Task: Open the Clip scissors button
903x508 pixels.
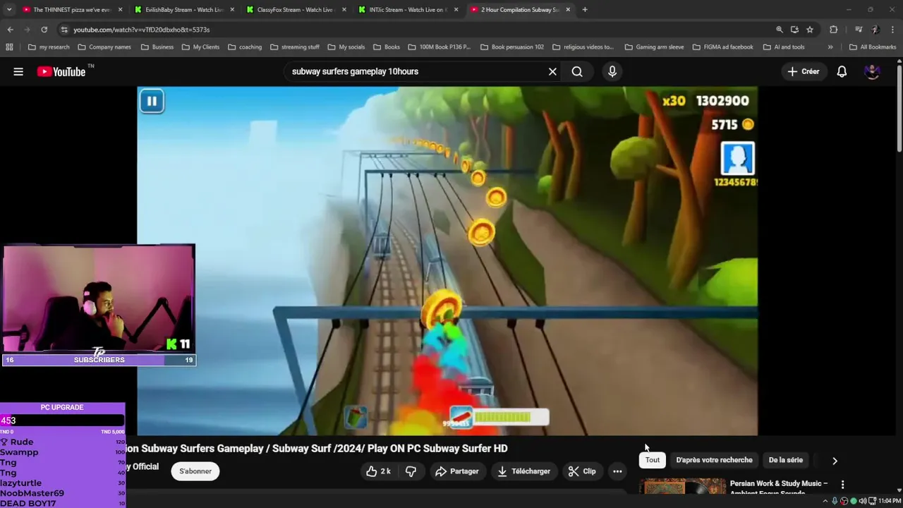Action: tap(583, 471)
